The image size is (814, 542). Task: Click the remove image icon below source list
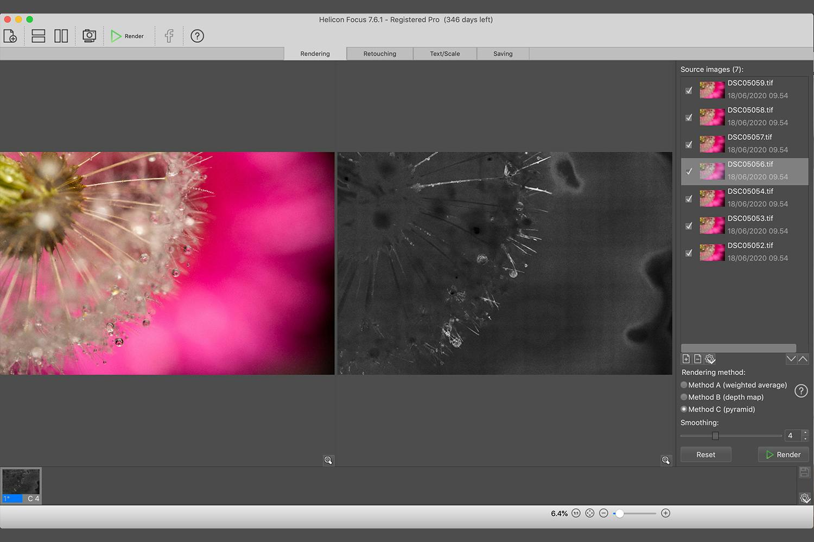click(698, 359)
